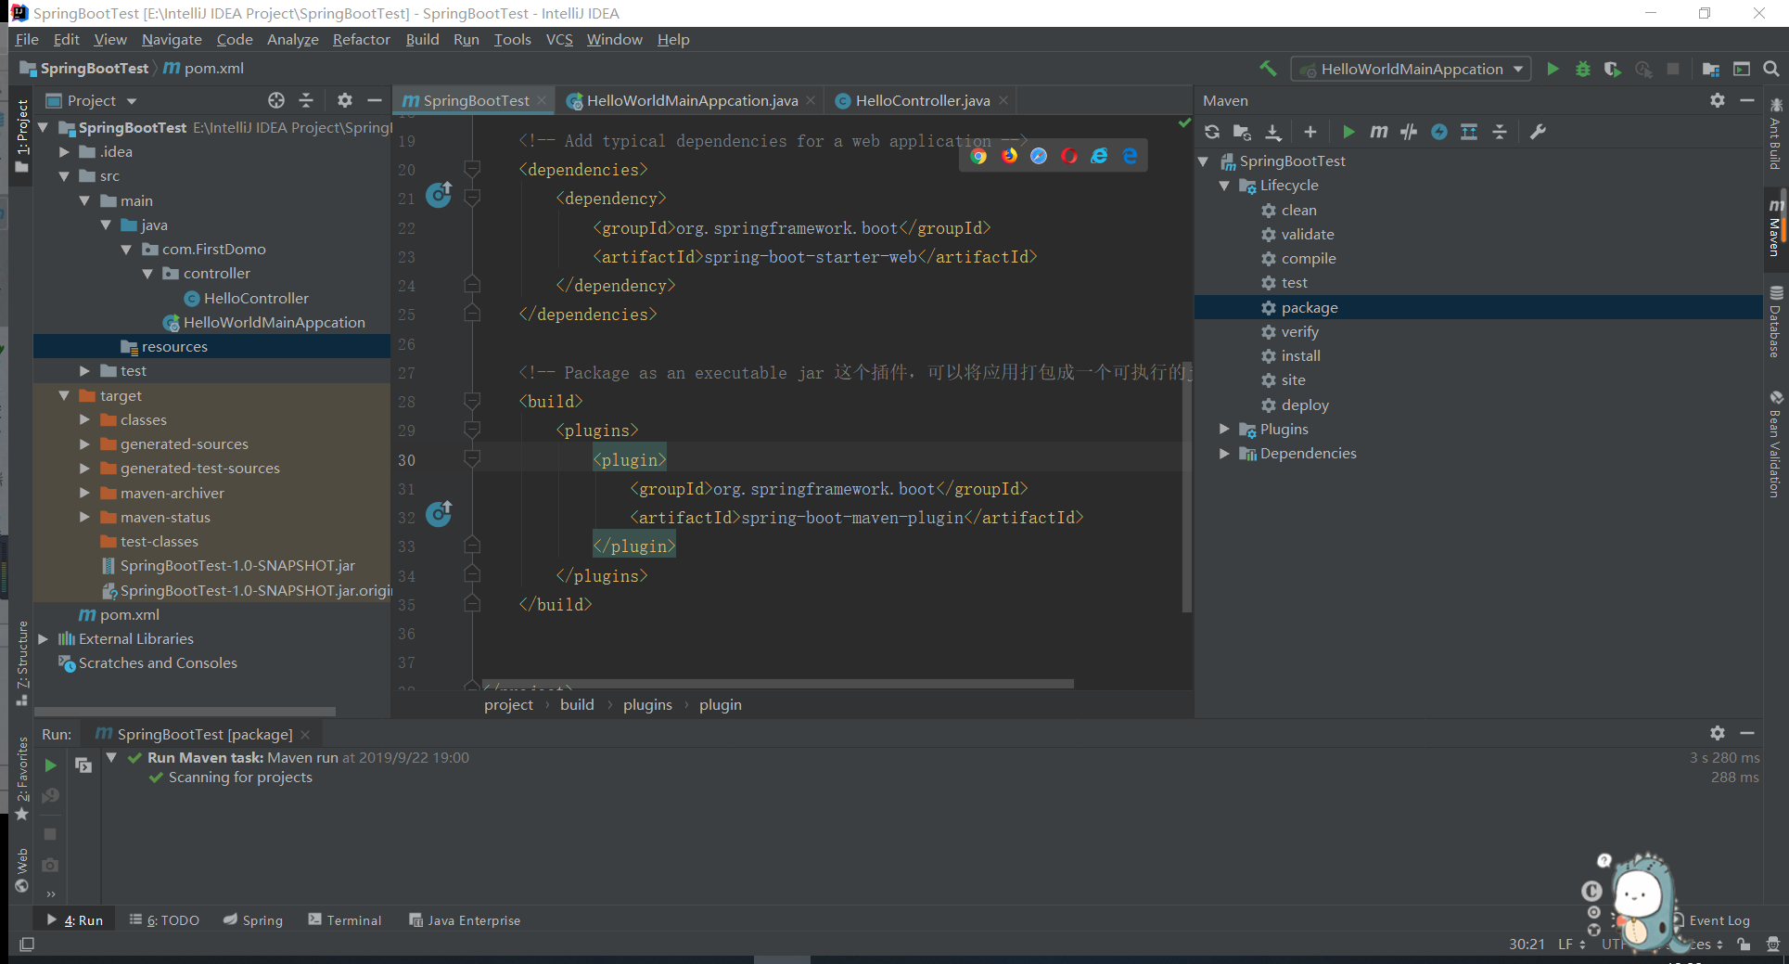
Task: Click the editor horizontal scrollbar
Action: [777, 684]
